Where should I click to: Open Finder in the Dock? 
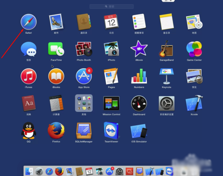tap(29, 172)
